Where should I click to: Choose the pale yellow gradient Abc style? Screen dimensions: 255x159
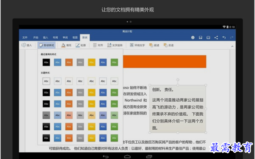tap(91, 115)
